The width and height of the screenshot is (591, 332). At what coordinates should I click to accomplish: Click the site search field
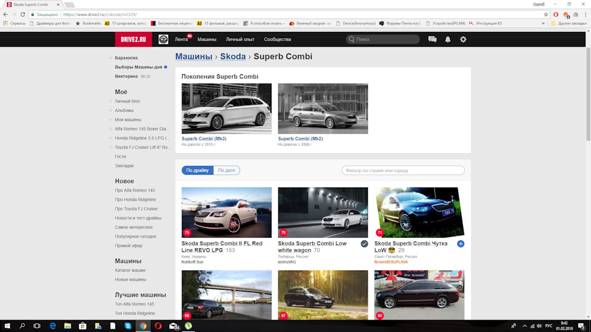383,39
